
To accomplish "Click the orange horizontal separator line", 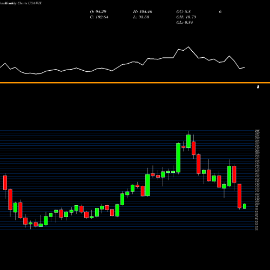I will point(135,83).
